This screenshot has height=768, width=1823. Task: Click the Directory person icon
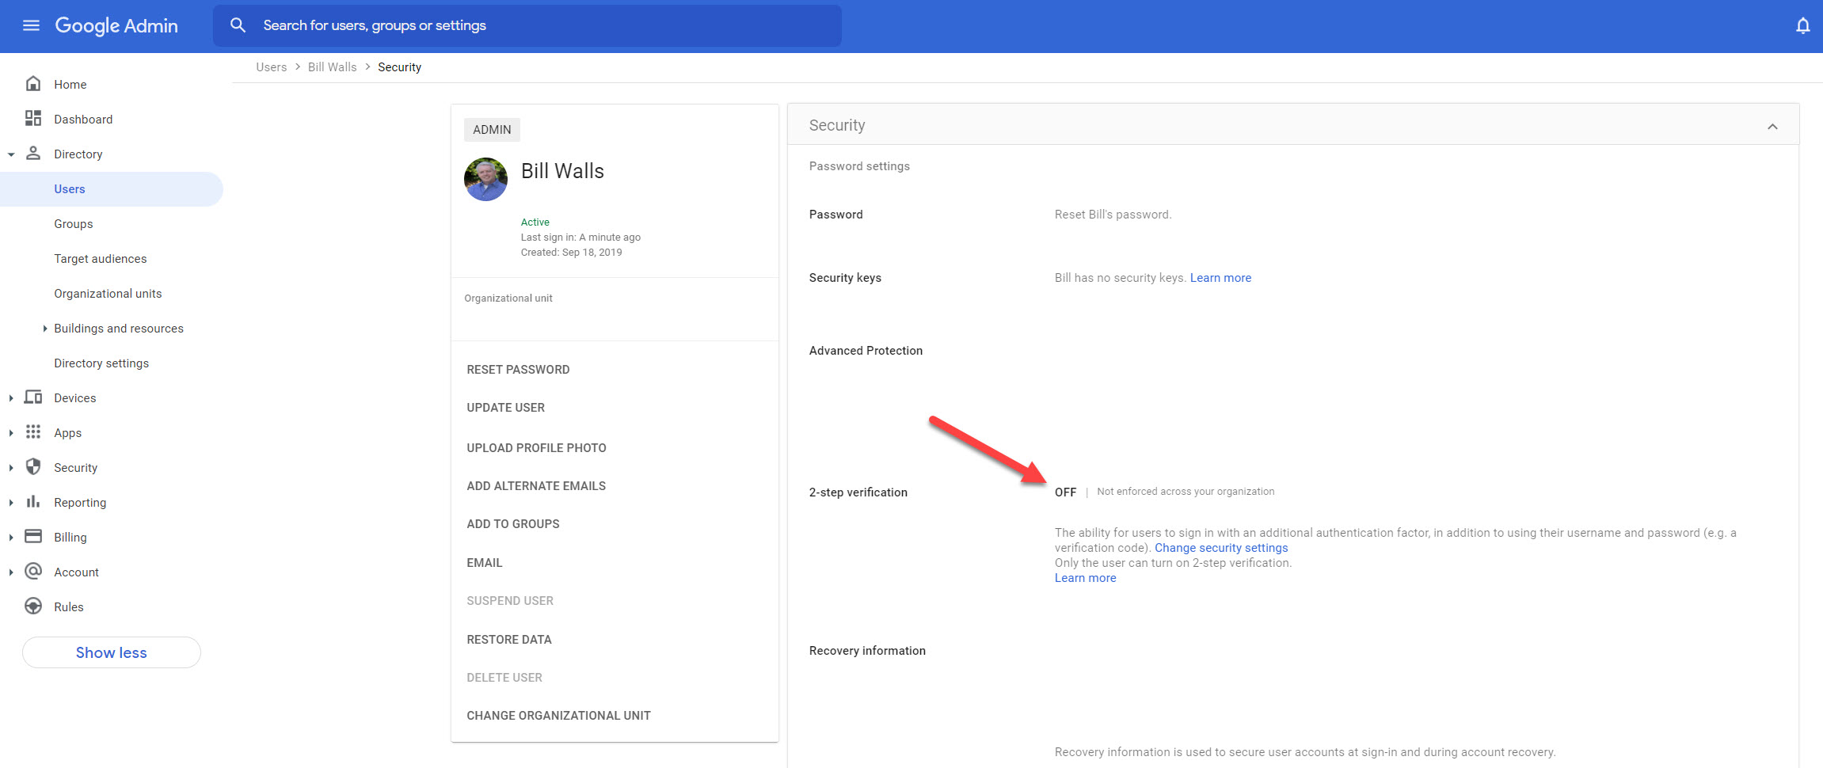32,153
